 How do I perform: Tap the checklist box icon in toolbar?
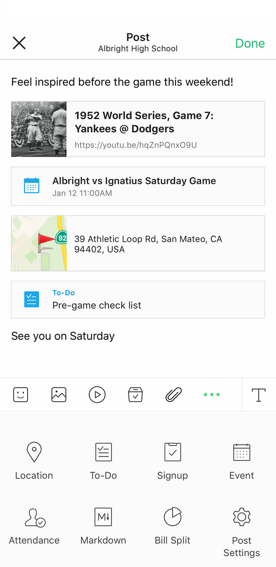point(135,394)
